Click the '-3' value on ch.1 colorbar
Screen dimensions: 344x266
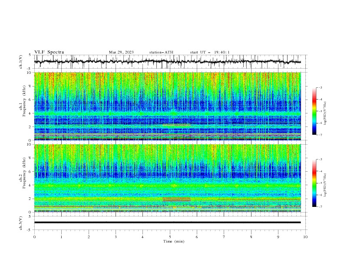321,87
